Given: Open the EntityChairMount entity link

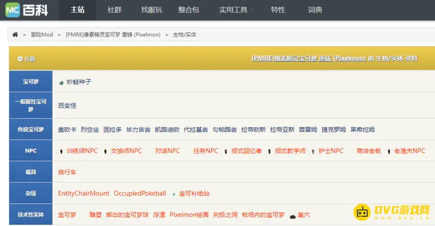Looking at the screenshot, I should 84,193.
